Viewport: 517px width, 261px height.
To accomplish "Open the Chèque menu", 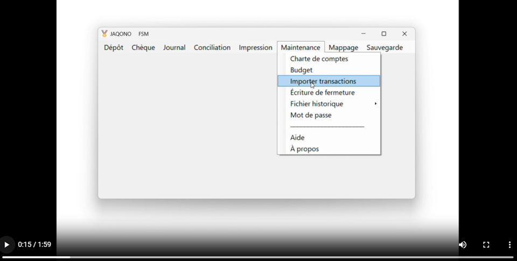I will [x=143, y=47].
